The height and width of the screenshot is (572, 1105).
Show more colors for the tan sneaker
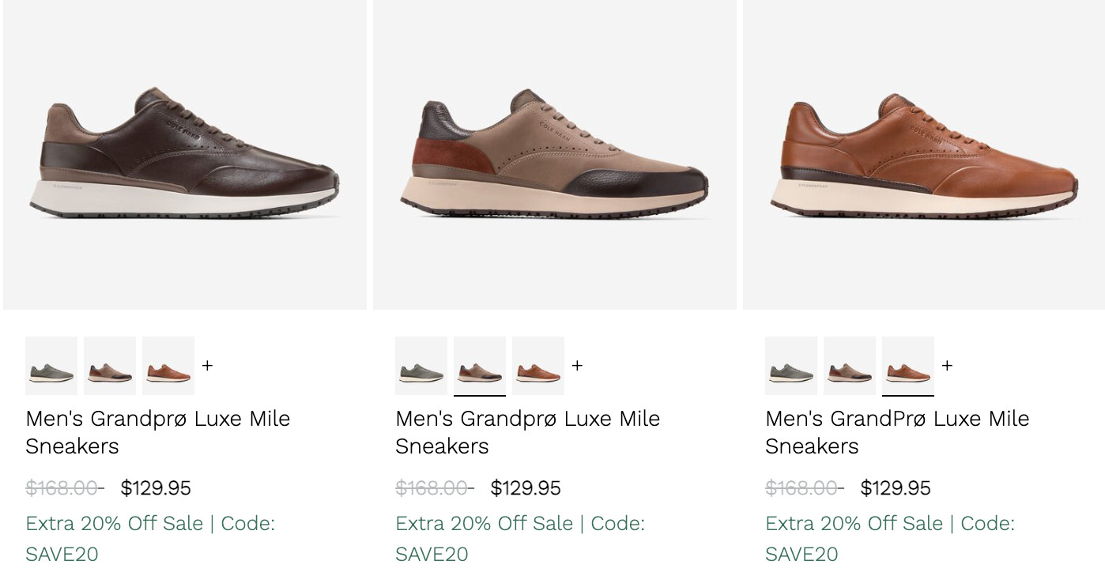[947, 366]
